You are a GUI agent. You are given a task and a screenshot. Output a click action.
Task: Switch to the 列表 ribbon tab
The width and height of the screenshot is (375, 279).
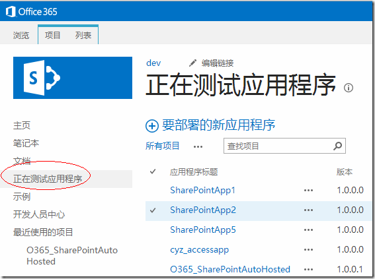83,36
